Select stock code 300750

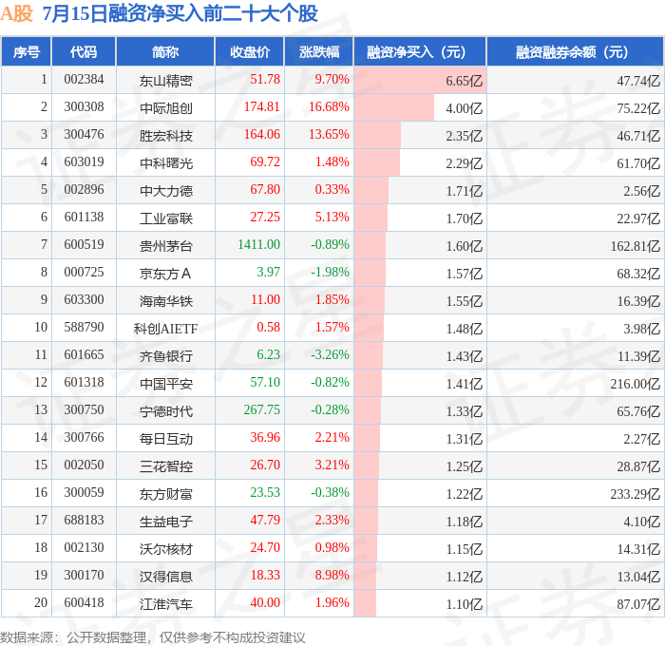(84, 410)
